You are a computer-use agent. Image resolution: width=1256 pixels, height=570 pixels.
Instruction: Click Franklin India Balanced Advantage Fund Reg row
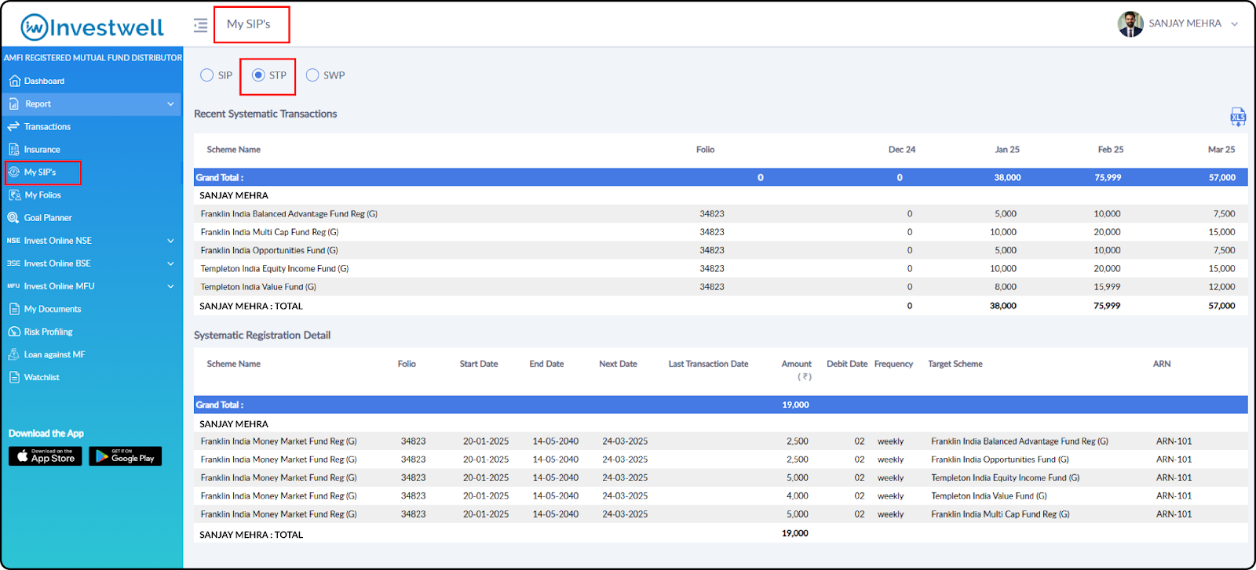tap(721, 214)
